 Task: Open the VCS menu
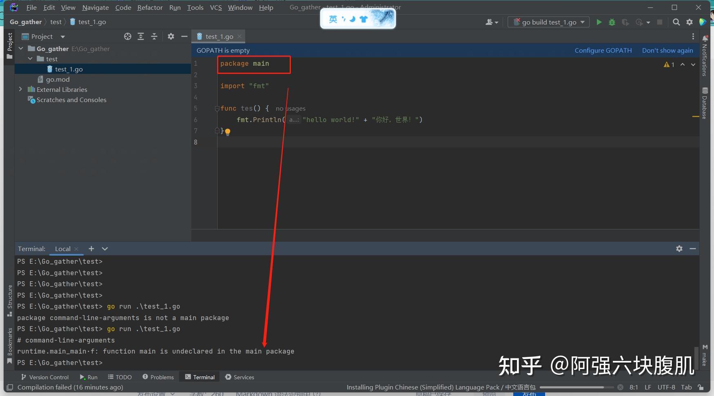tap(216, 7)
